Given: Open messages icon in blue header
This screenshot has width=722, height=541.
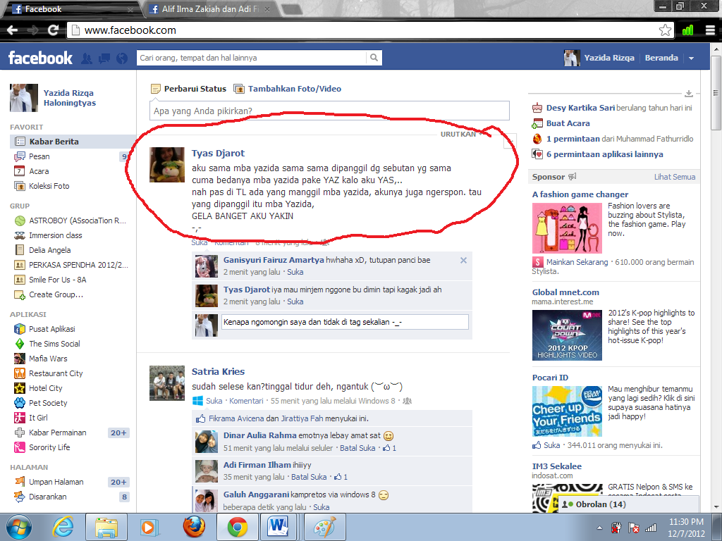Looking at the screenshot, I should click(104, 58).
